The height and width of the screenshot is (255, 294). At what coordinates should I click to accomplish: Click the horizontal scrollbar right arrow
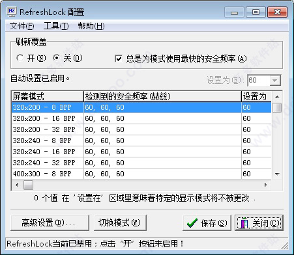(266, 185)
